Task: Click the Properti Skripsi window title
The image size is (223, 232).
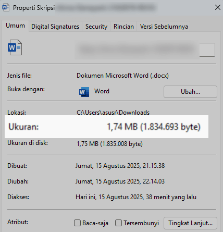Action: click(x=34, y=8)
